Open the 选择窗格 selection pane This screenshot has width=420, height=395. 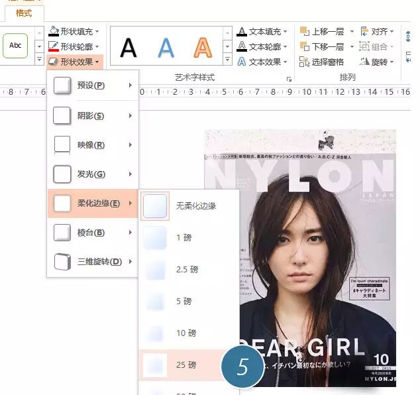pos(321,62)
